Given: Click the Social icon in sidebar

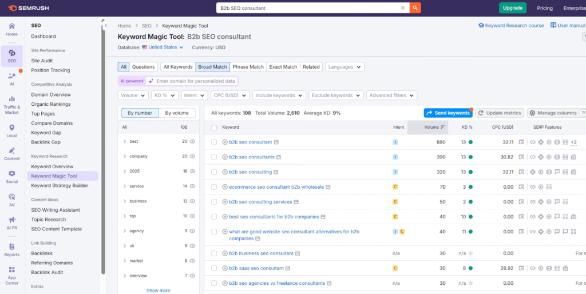Looking at the screenshot, I should click(x=11, y=176).
